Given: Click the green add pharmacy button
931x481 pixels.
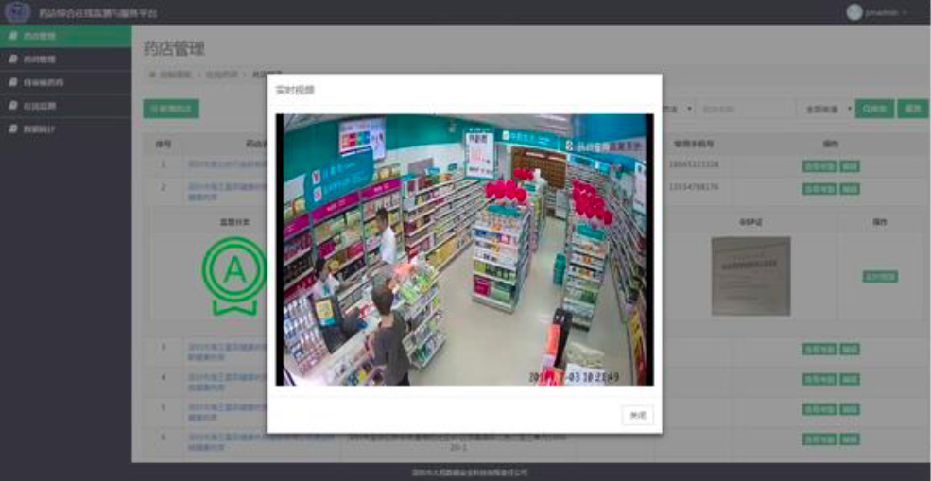Looking at the screenshot, I should pyautogui.click(x=171, y=109).
